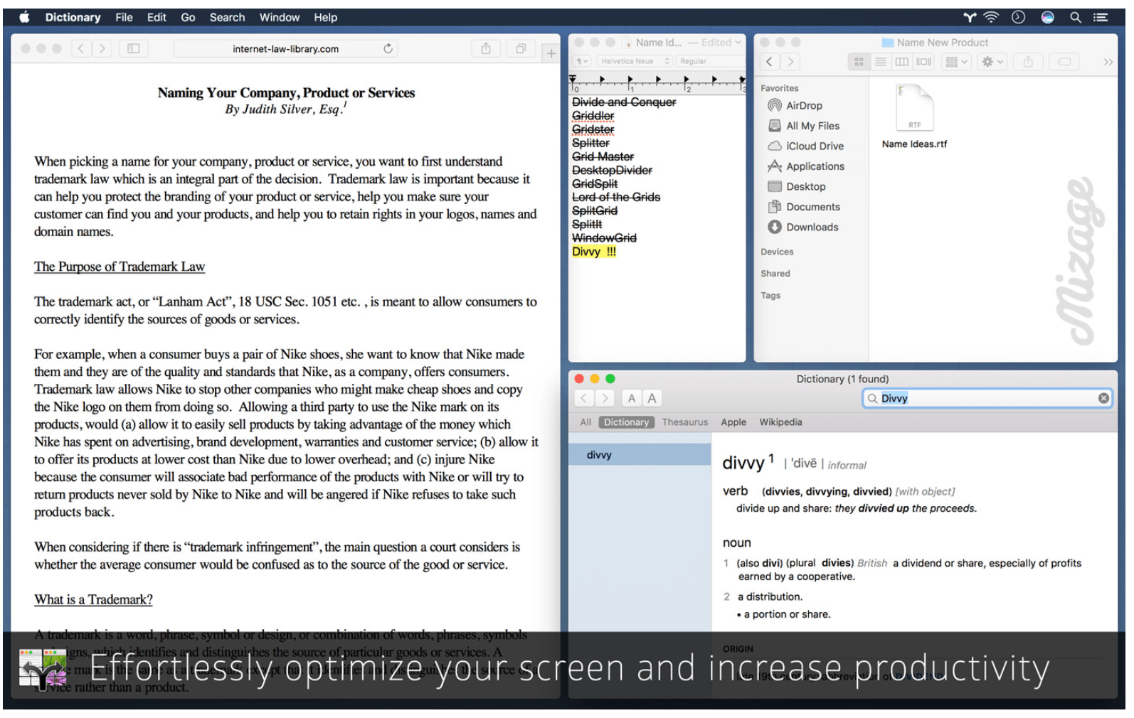This screenshot has width=1134, height=718.
Task: Open the paragraph styles dropdown in TextEdit
Action: point(583,61)
